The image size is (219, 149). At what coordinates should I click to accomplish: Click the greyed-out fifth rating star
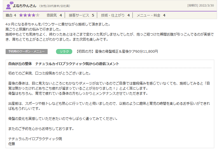[x=38, y=15]
